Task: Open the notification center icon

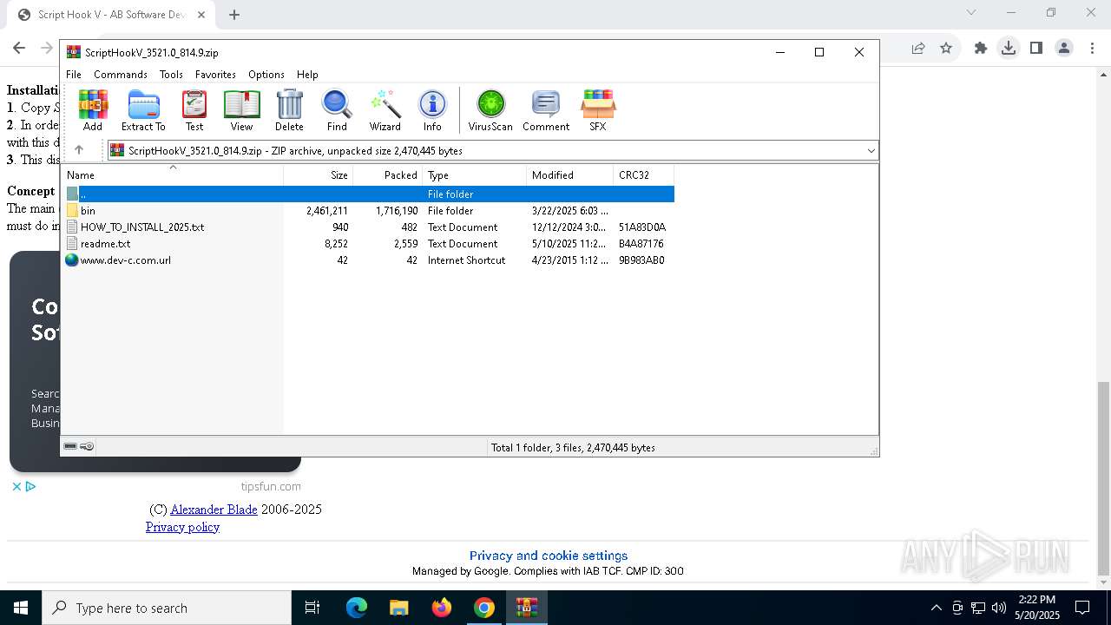Action: (1082, 608)
